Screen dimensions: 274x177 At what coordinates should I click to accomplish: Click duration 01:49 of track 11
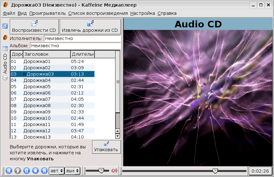pyautogui.click(x=77, y=124)
